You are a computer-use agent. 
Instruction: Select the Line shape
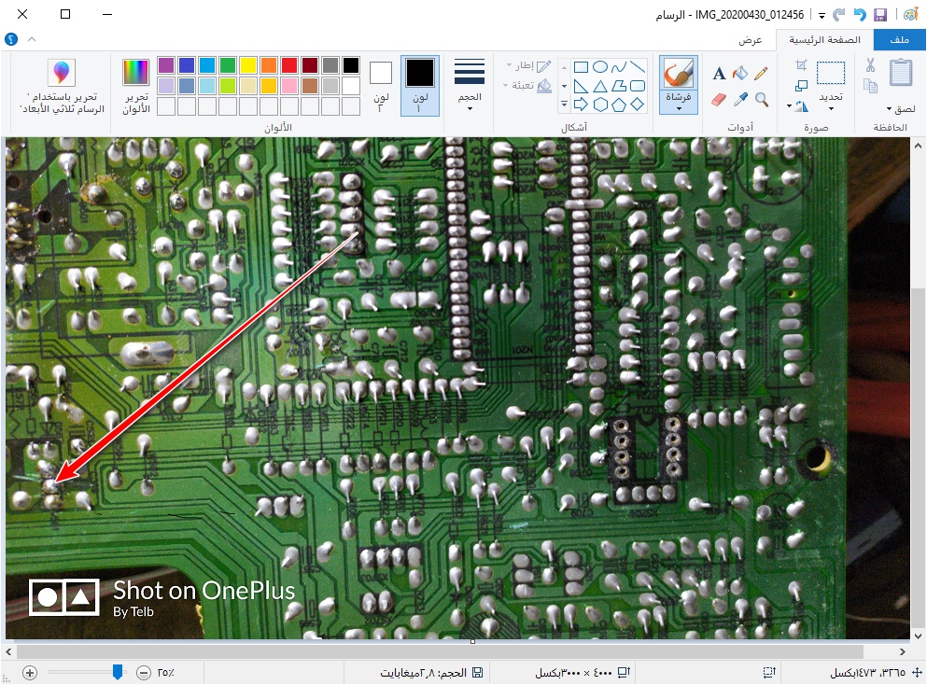coord(638,67)
